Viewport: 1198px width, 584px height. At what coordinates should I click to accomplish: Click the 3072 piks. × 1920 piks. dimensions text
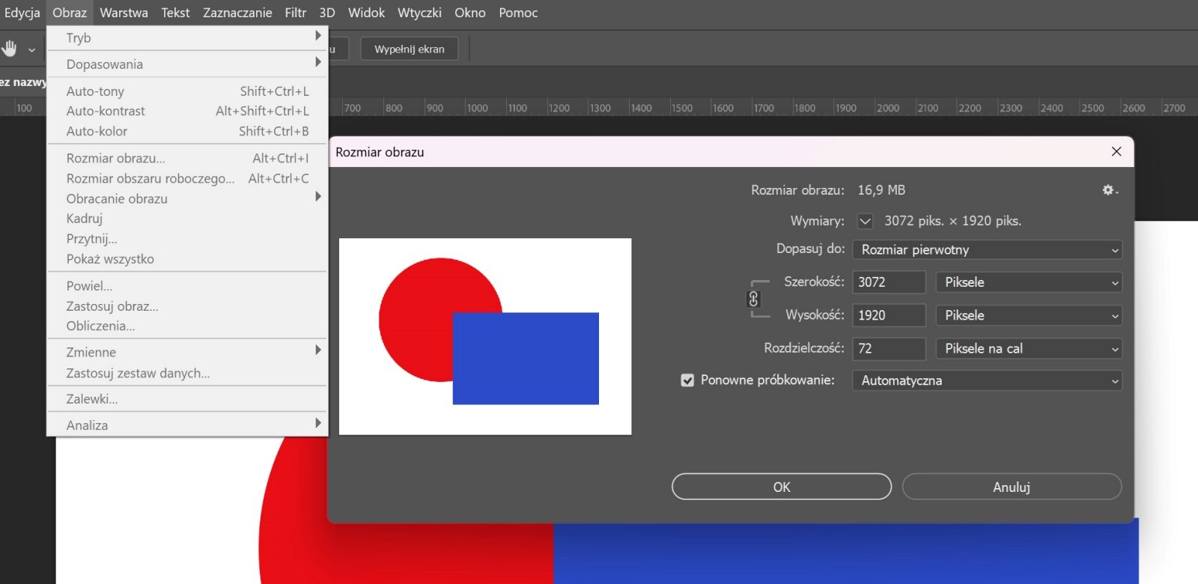952,221
